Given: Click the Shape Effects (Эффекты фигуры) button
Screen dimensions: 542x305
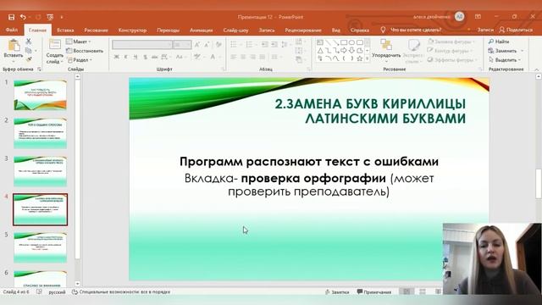Looking at the screenshot, I should pyautogui.click(x=451, y=60).
